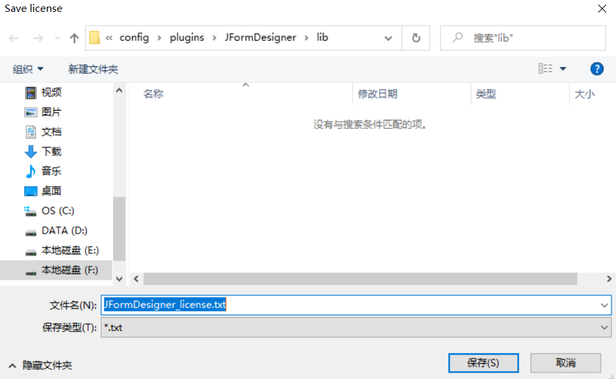Click horizontal scrollbar right arrow
The height and width of the screenshot is (379, 616).
pyautogui.click(x=609, y=279)
